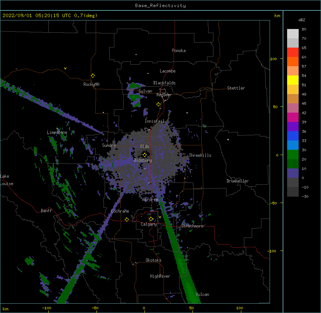This screenshot has width=321, height=313.
Task: Click the yellow marker below Cochrane
Action: 127,219
